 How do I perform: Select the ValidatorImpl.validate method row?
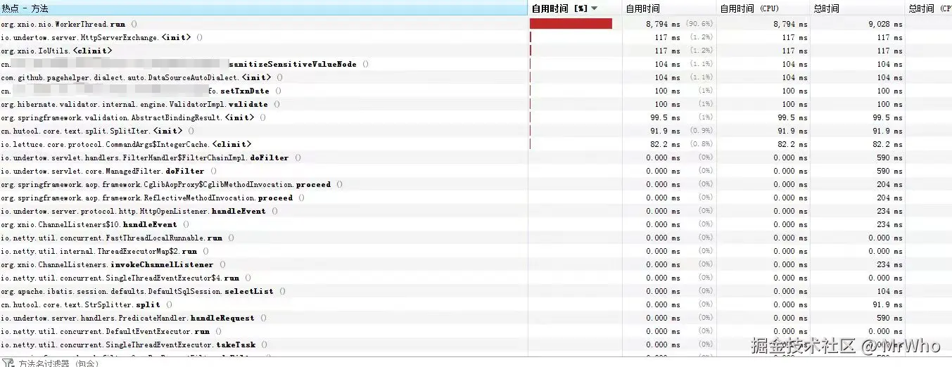tap(140, 104)
